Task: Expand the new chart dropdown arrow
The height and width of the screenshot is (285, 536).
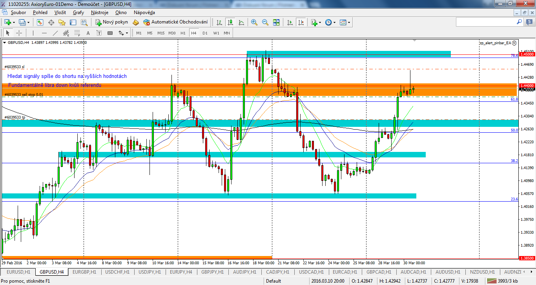Action: coord(15,22)
